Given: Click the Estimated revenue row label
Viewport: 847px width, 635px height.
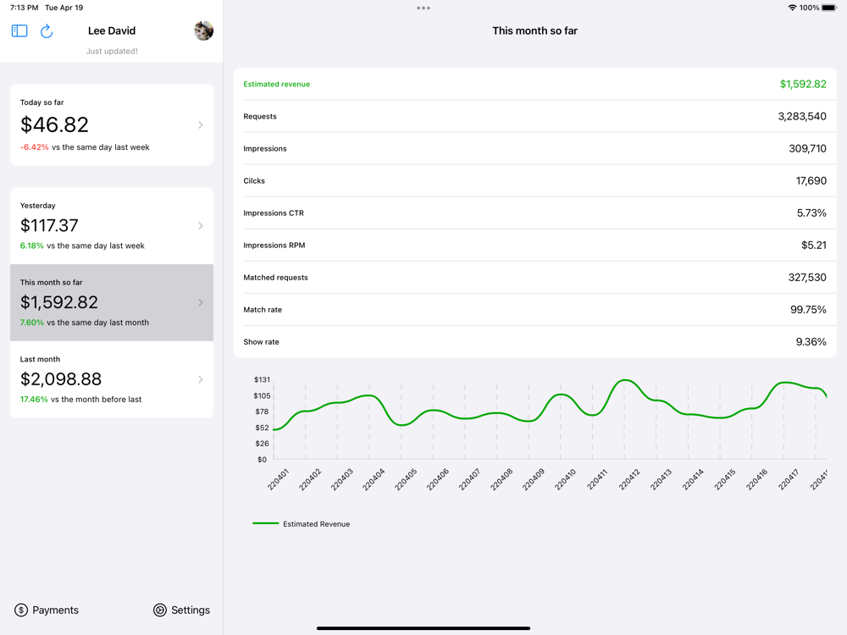Looking at the screenshot, I should pyautogui.click(x=277, y=84).
